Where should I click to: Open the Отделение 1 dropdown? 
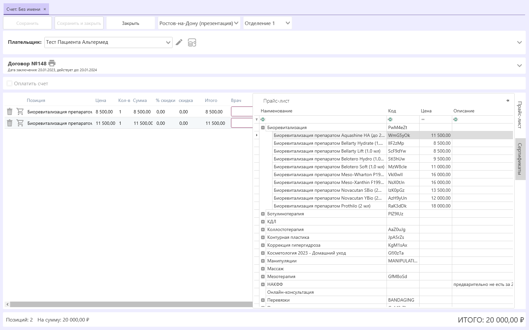267,23
